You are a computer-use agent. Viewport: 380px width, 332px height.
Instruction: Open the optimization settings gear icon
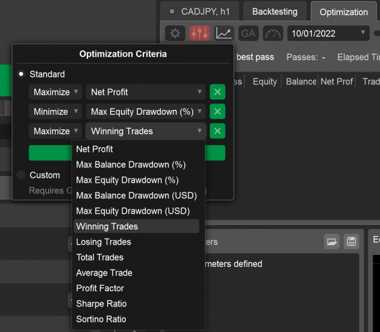pos(175,33)
